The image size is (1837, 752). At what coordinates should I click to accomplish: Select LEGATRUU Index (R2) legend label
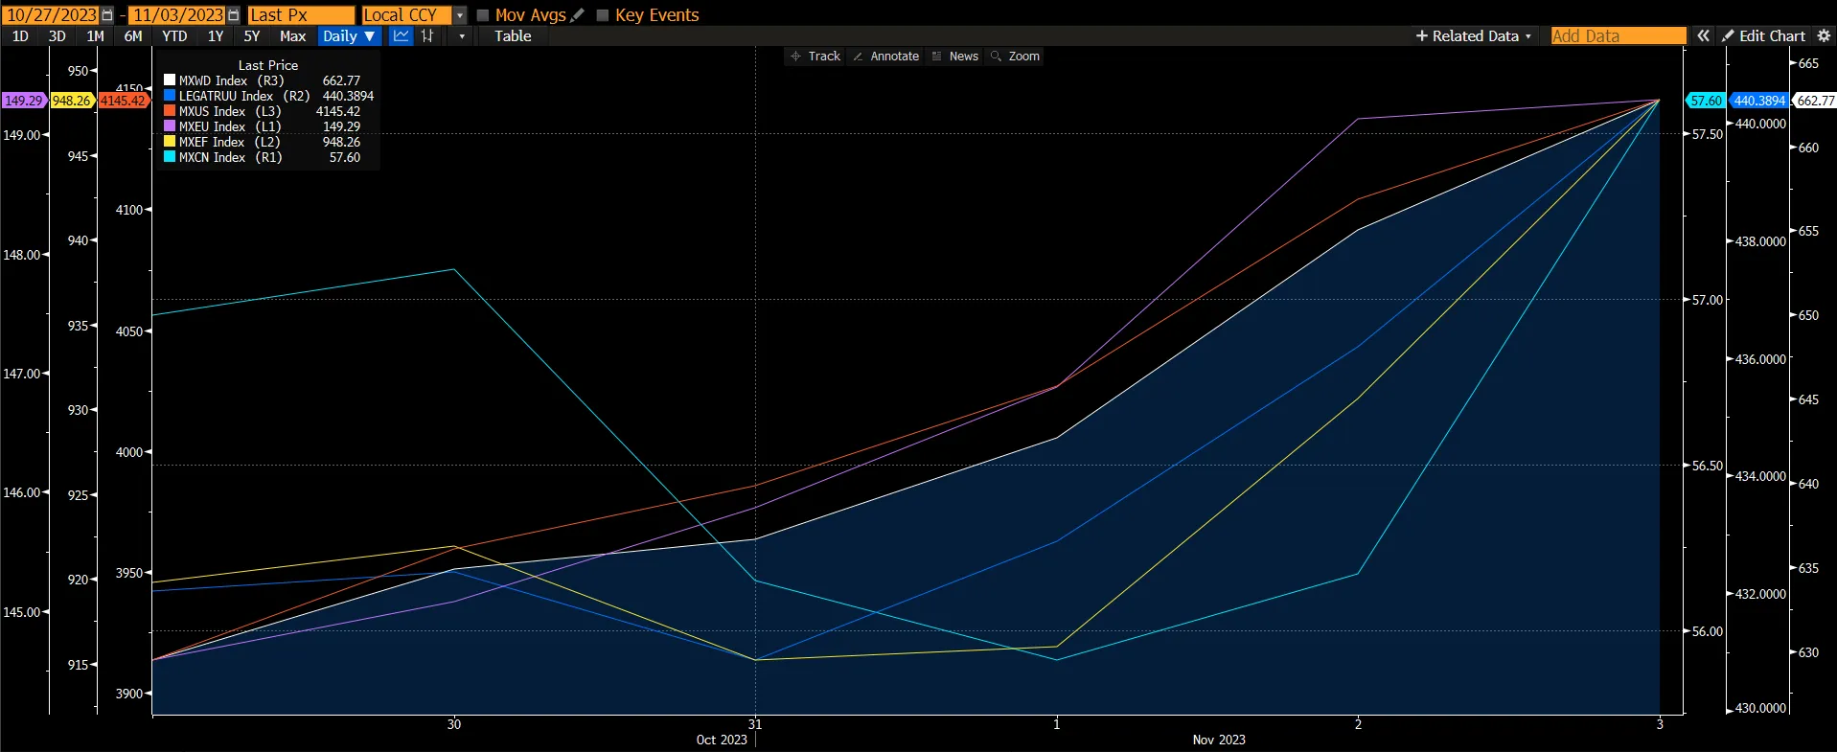point(245,96)
